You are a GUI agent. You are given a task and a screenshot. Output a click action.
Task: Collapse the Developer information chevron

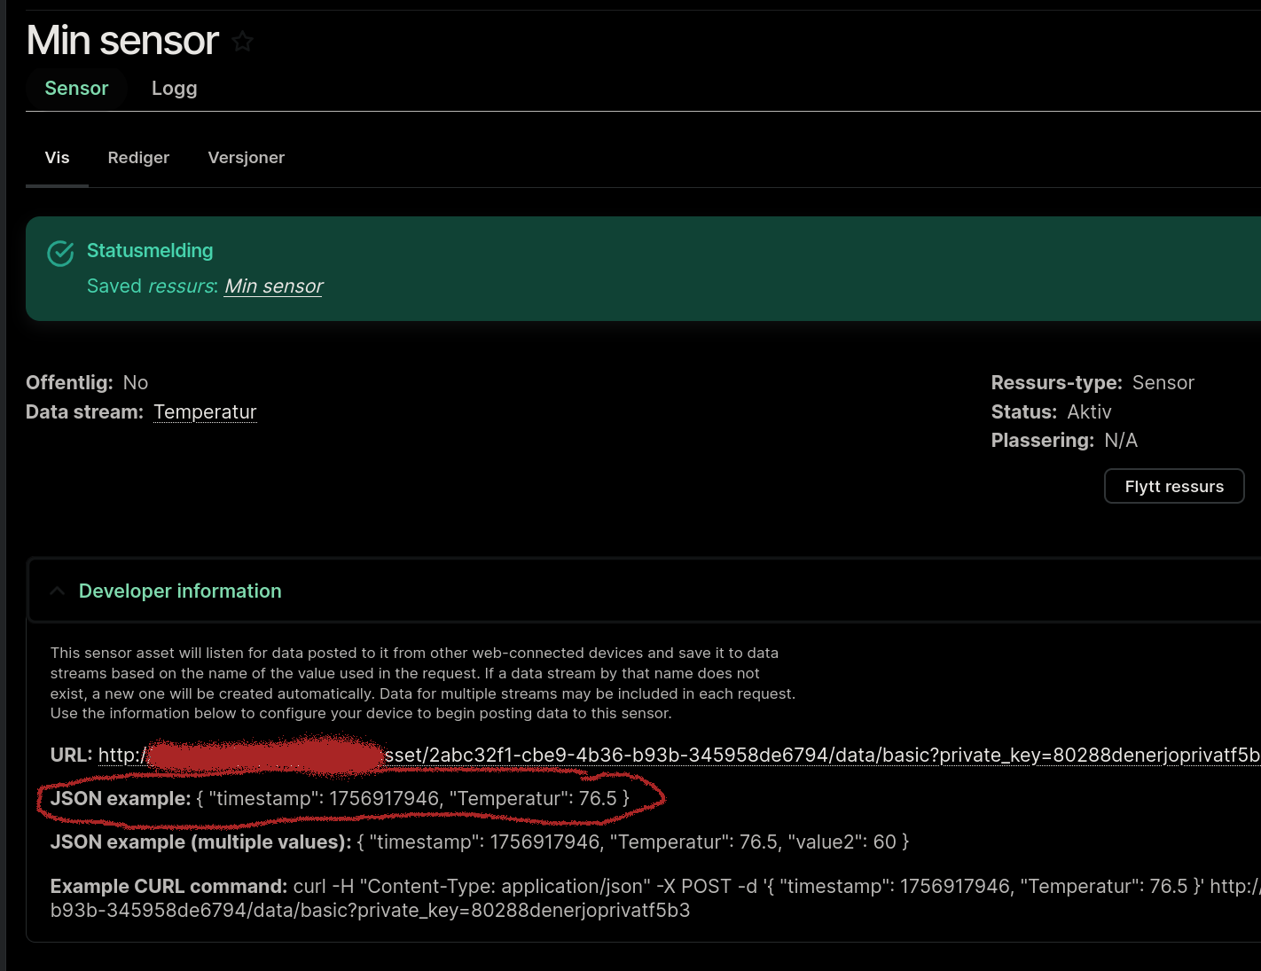(x=58, y=591)
